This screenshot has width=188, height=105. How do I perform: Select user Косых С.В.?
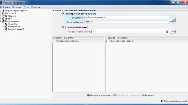click(13, 24)
